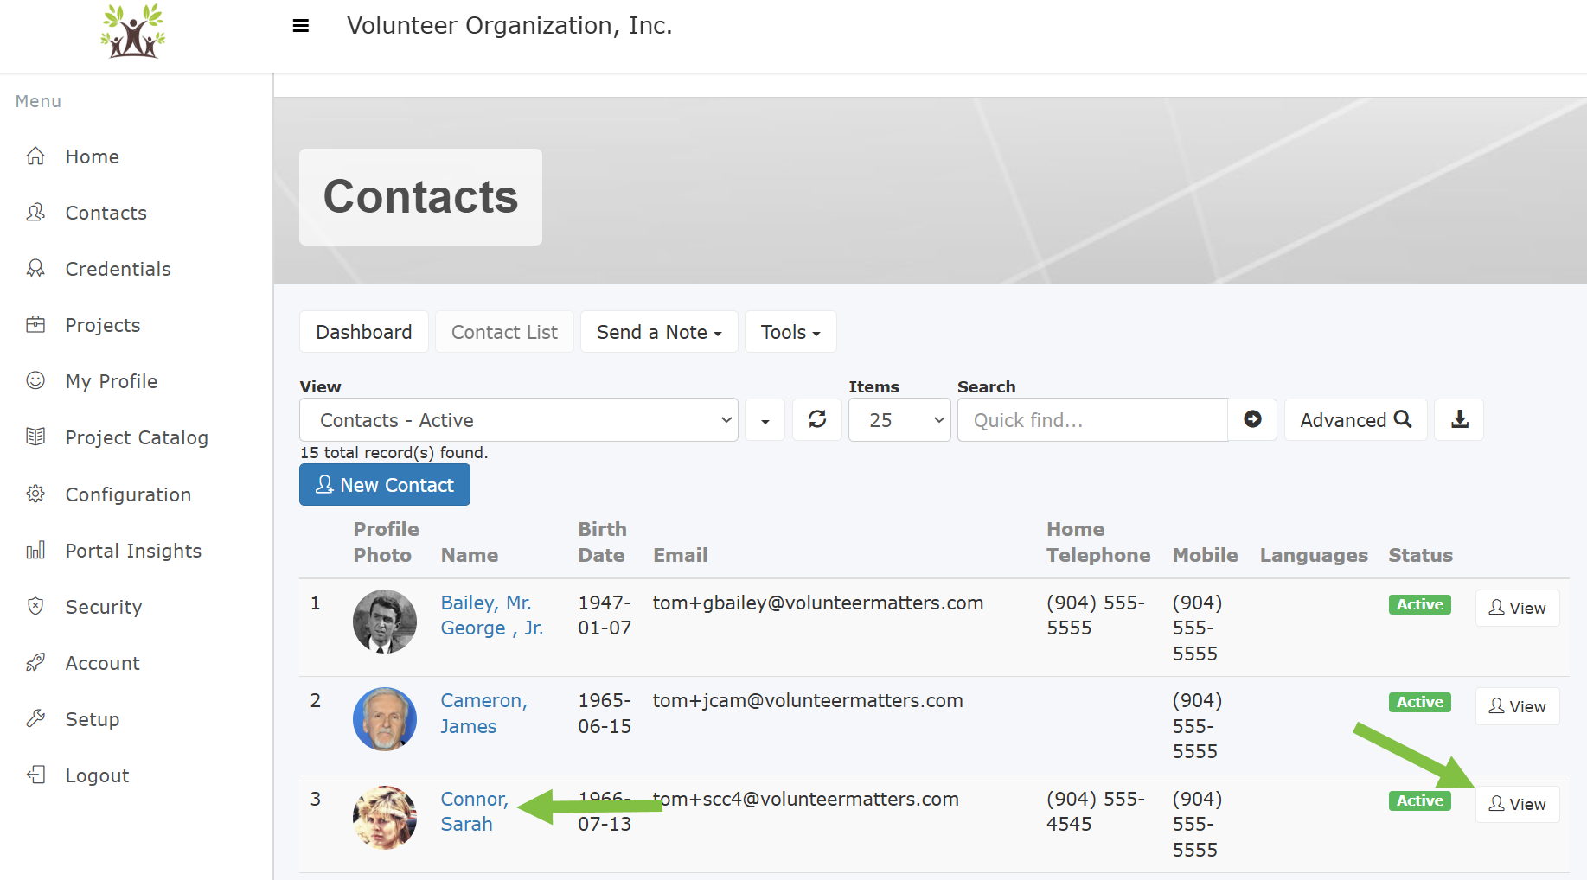Change Items per page from 25
The width and height of the screenshot is (1587, 880).
(x=899, y=419)
